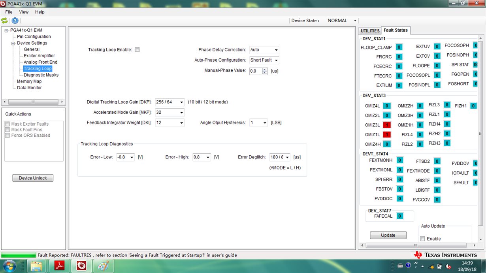Increment the Manual-Phase Value spinner
The height and width of the screenshot is (273, 486).
(265, 70)
